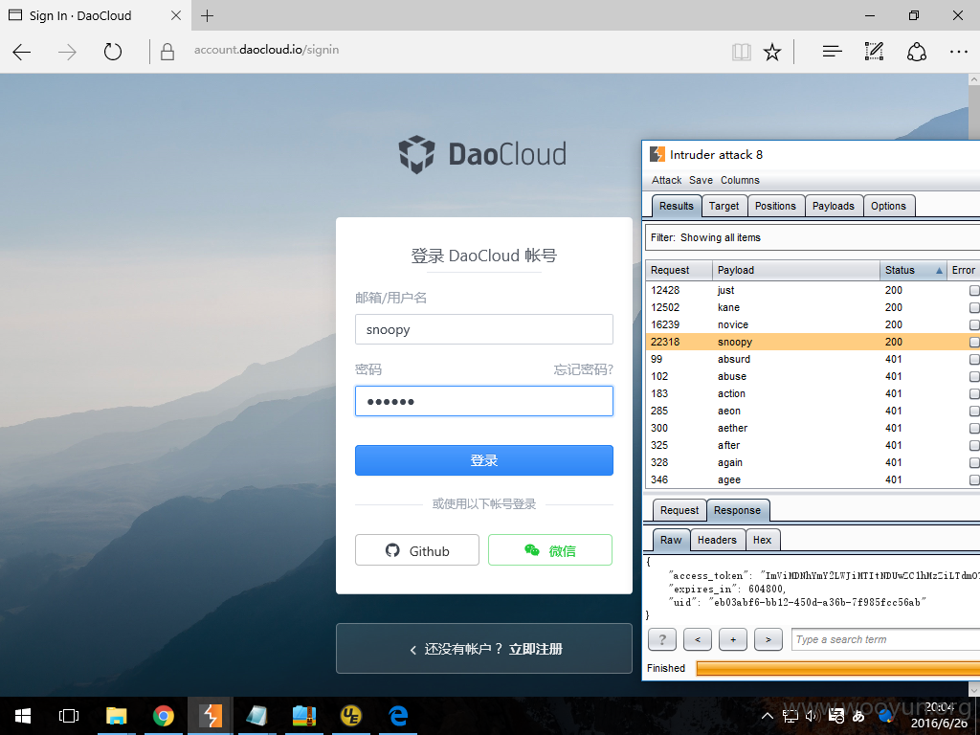Open Edge More options ellipsis

[x=958, y=52]
